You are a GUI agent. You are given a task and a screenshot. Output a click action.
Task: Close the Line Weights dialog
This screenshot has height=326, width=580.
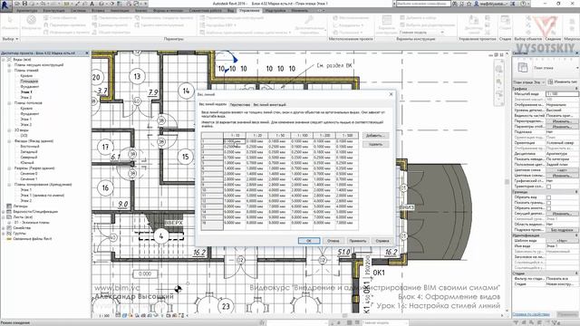(x=391, y=94)
